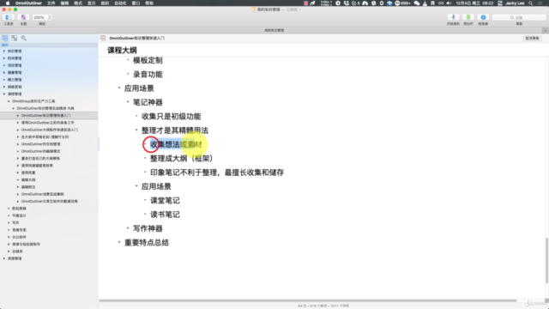Collapse 整理才是其精髓用法 disclosure triangle

click(x=136, y=130)
